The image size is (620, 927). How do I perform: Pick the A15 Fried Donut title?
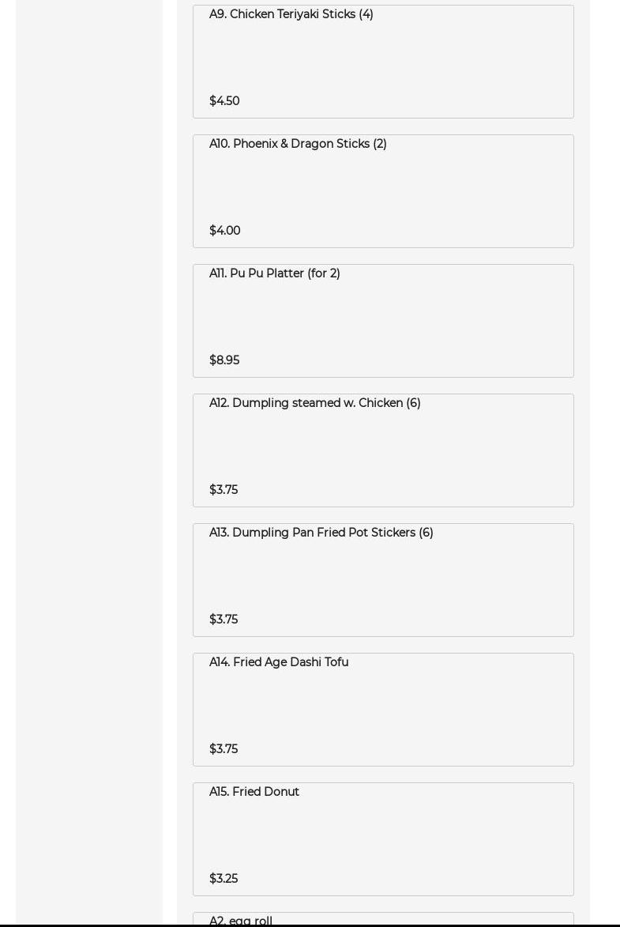click(254, 792)
